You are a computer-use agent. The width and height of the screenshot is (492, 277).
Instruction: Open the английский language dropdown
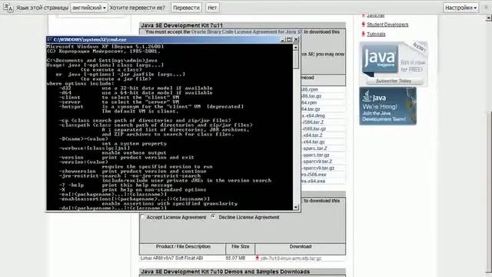coord(89,8)
